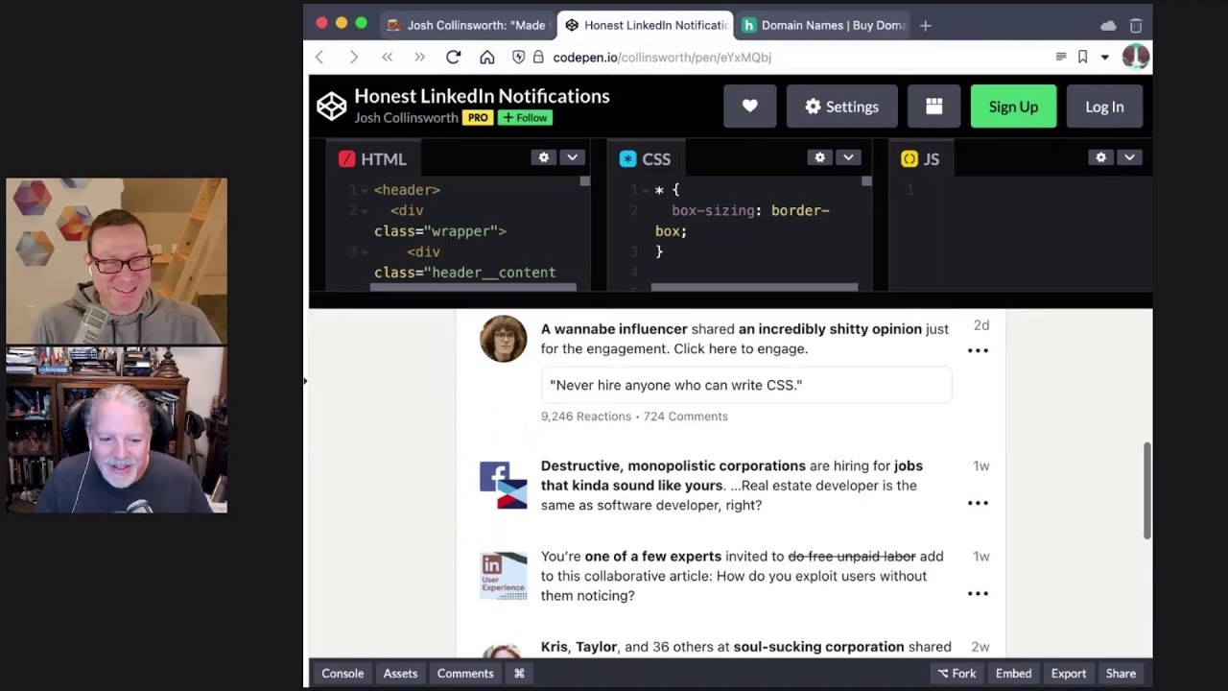
Task: Click the CodePen logo in the header
Action: pyautogui.click(x=332, y=106)
